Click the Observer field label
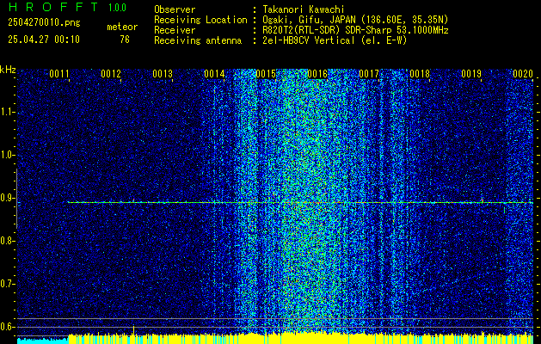Viewport: 541px width, 344px height. coord(175,9)
